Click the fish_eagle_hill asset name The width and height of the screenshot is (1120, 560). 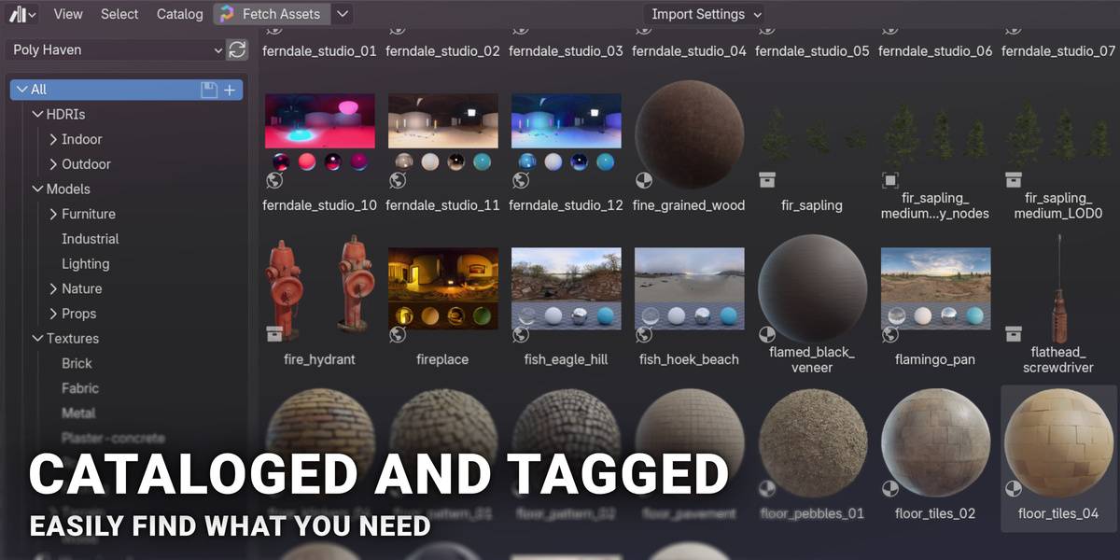(x=567, y=359)
